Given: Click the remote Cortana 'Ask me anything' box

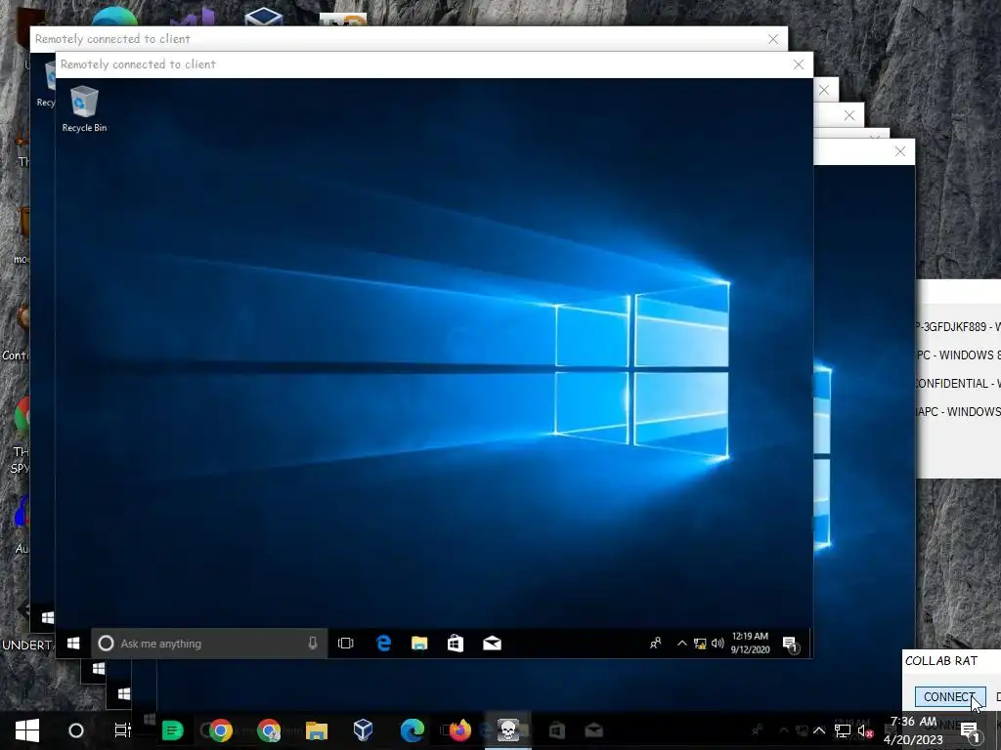Looking at the screenshot, I should [209, 644].
